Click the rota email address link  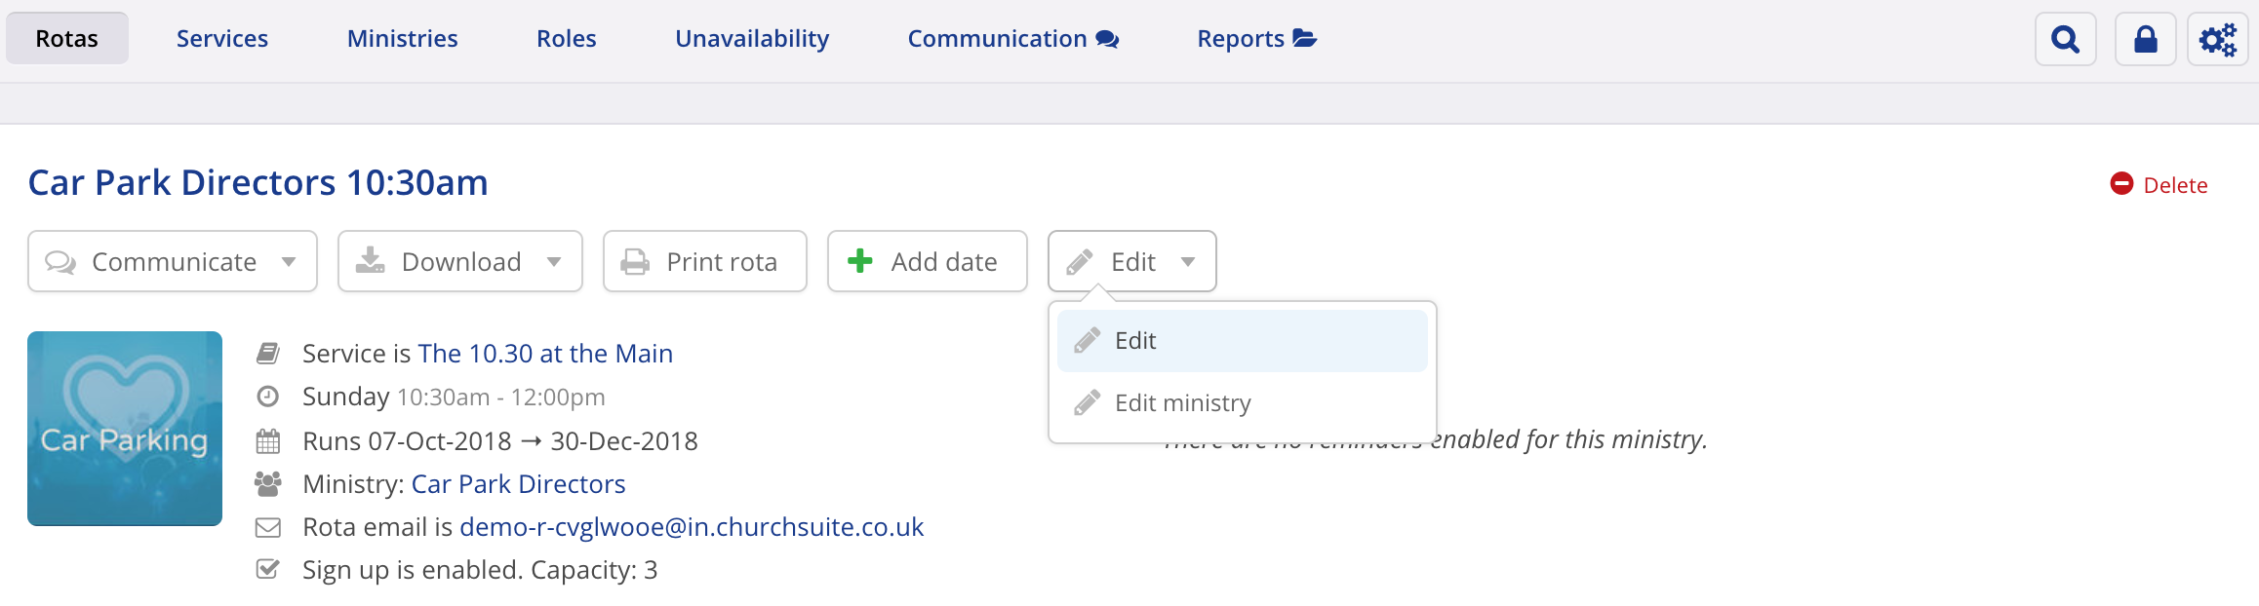point(692,527)
